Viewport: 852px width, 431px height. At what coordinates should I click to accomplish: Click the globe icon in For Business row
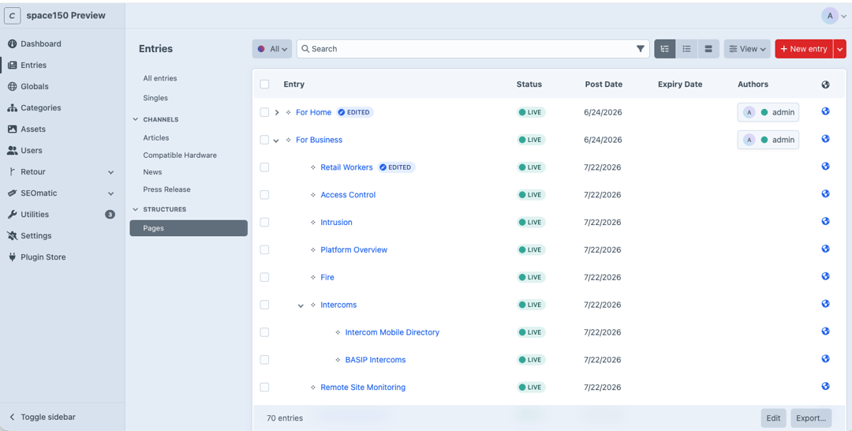pyautogui.click(x=825, y=139)
